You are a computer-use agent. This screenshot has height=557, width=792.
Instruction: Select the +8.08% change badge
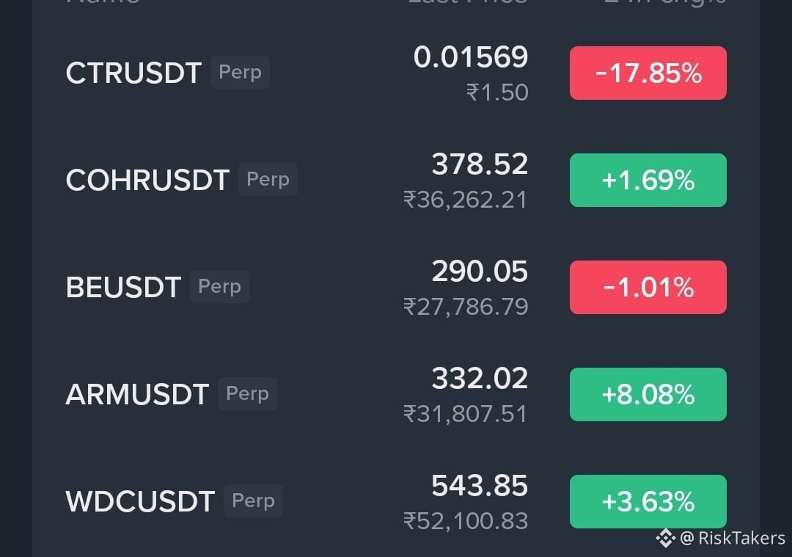click(x=648, y=394)
